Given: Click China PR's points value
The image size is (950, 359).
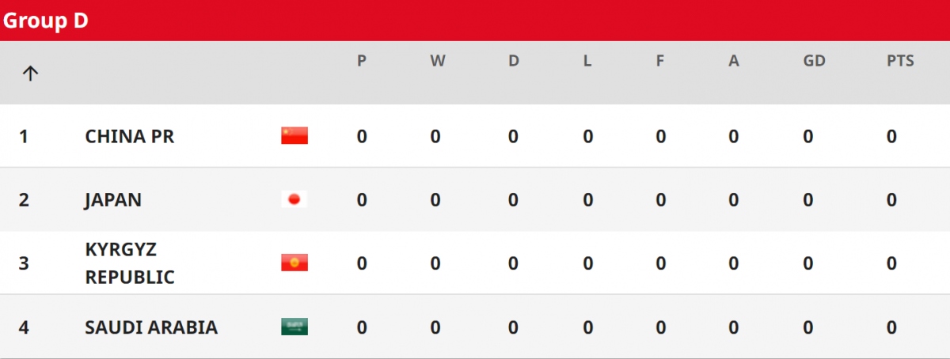Looking at the screenshot, I should click(891, 136).
